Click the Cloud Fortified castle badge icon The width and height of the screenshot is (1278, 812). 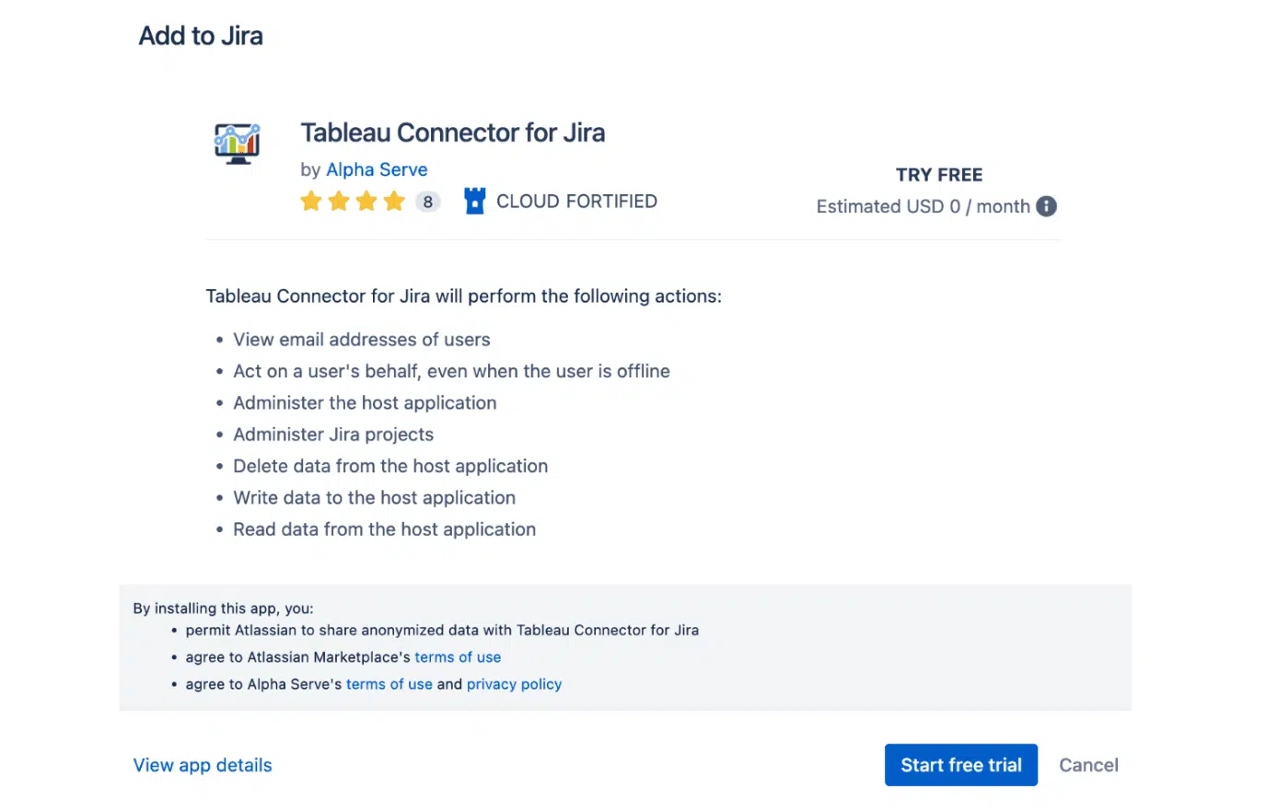click(x=474, y=201)
